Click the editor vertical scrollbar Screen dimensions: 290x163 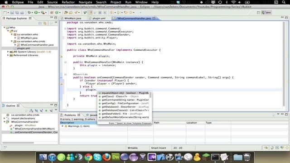click(x=284, y=64)
